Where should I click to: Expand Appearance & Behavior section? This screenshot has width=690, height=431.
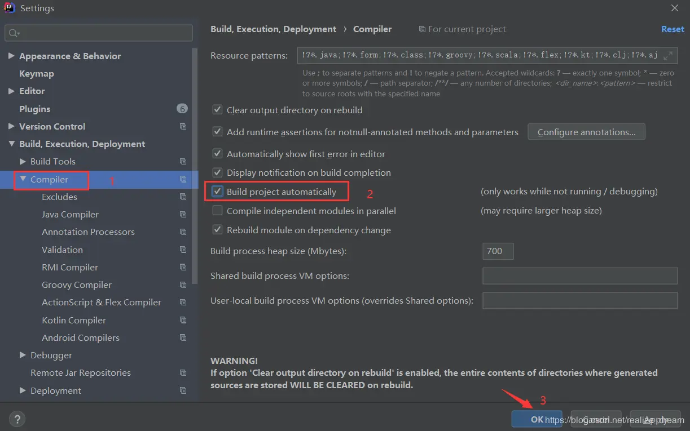11,56
